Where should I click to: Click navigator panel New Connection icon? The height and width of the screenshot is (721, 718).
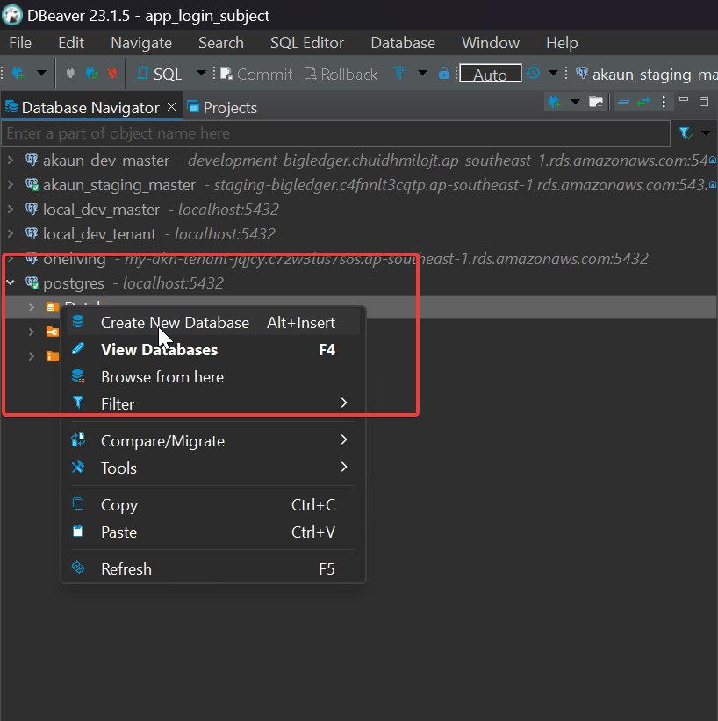555,102
